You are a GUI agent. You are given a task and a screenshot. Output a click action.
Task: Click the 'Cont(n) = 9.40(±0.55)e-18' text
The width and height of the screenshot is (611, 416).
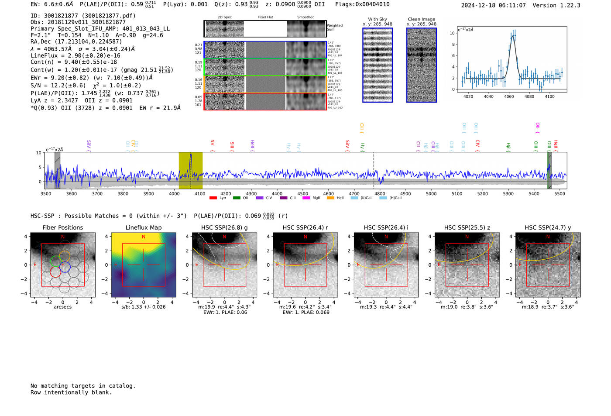coord(74,62)
